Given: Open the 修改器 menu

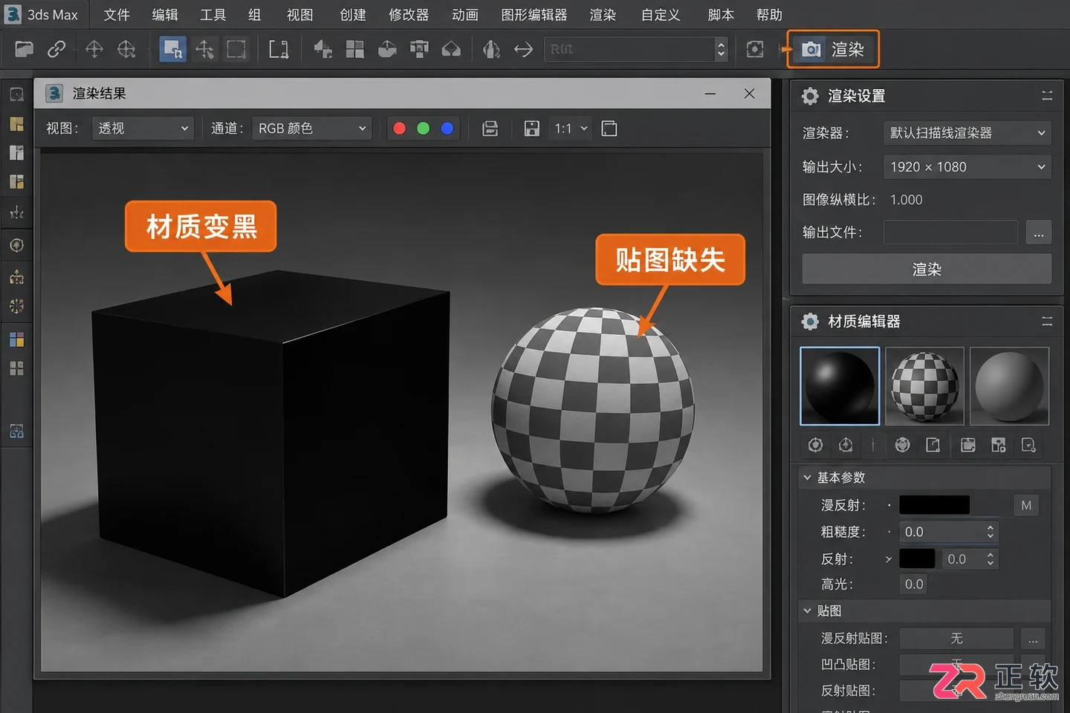Looking at the screenshot, I should click(x=409, y=15).
